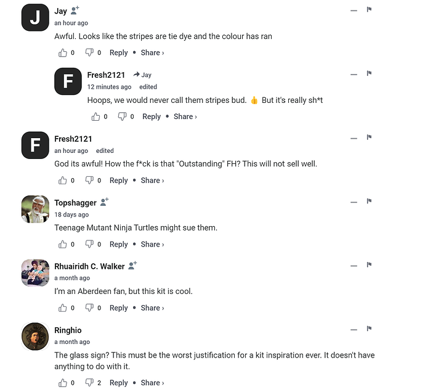Screen dimensions: 425x392
Task: Flag Ringhio's comment
Action: click(x=369, y=329)
